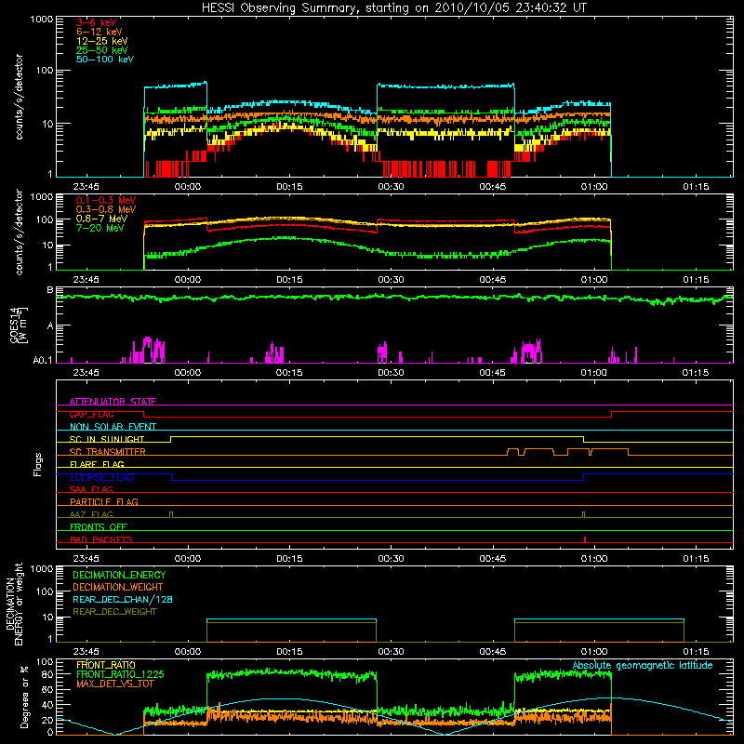Click the 00:30 tick in MeV plot
744x744 pixels.
[x=391, y=280]
